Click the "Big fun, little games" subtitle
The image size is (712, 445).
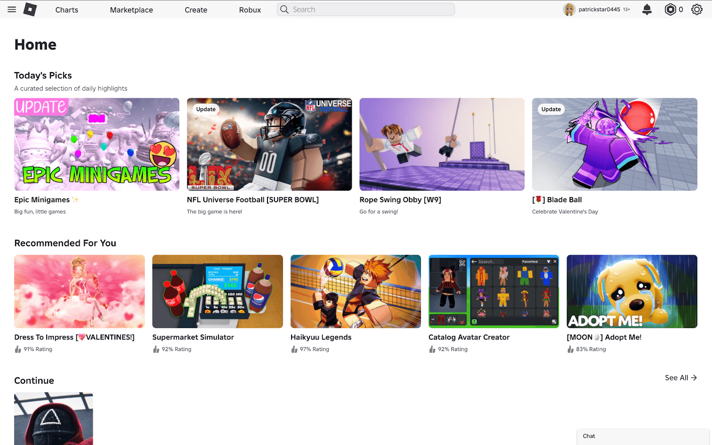coord(40,212)
